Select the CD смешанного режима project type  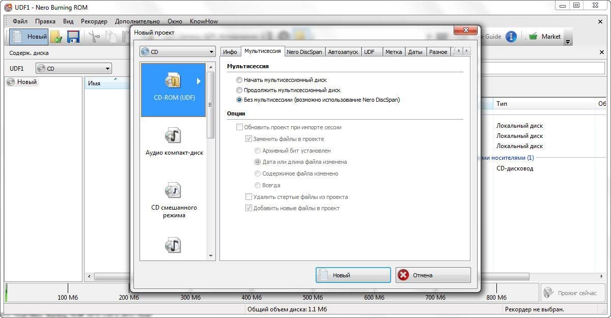click(x=174, y=200)
